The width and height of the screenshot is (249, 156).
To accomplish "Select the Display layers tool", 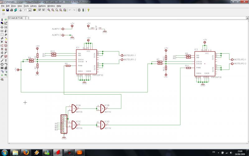I will click(x=2, y=23).
